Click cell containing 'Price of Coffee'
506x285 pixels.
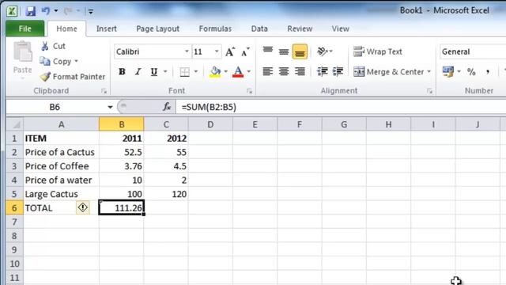pyautogui.click(x=61, y=166)
